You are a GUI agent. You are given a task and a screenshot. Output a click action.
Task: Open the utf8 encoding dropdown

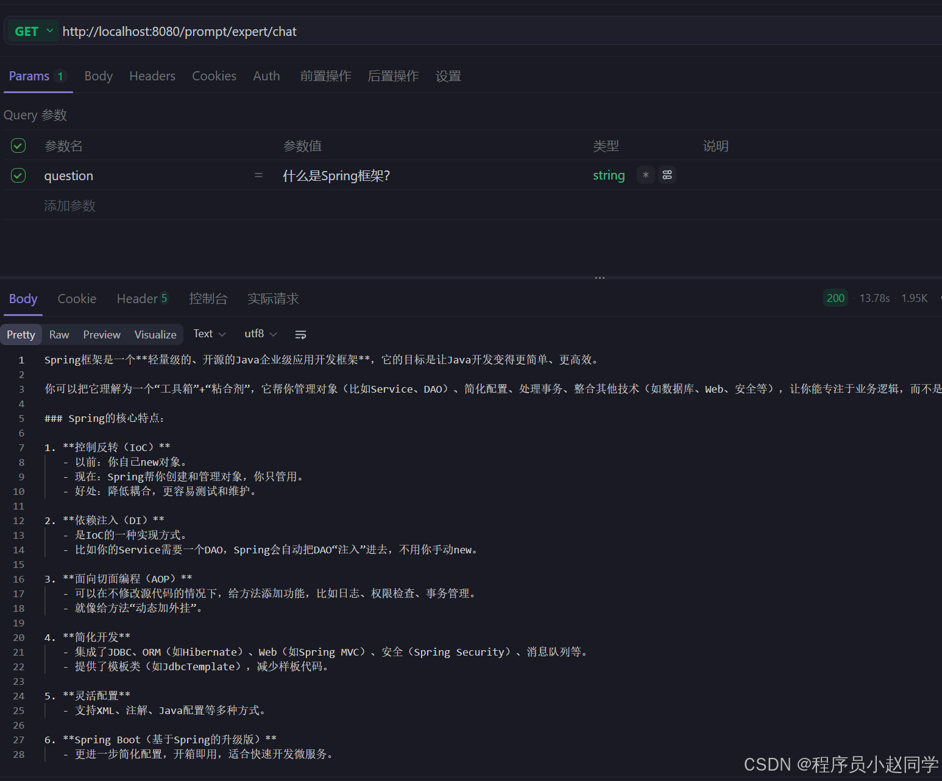[x=260, y=334]
